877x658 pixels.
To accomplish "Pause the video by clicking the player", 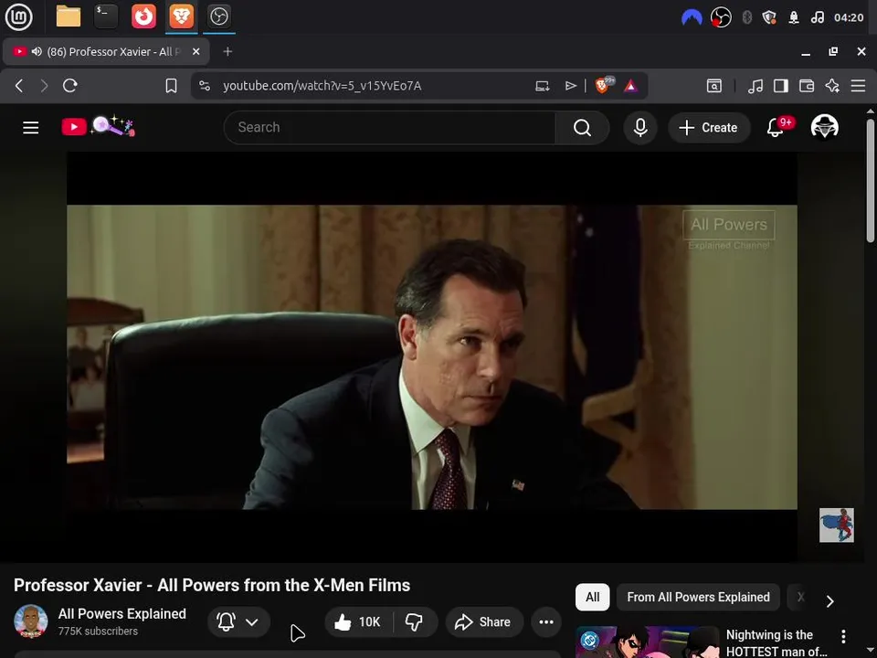I will click(432, 357).
